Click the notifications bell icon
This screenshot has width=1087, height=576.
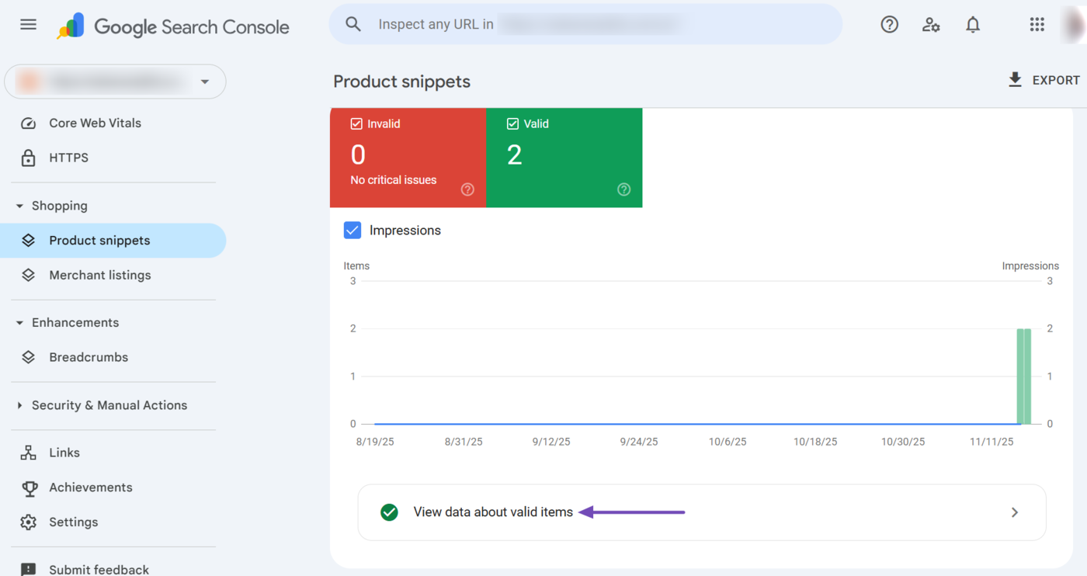[972, 24]
